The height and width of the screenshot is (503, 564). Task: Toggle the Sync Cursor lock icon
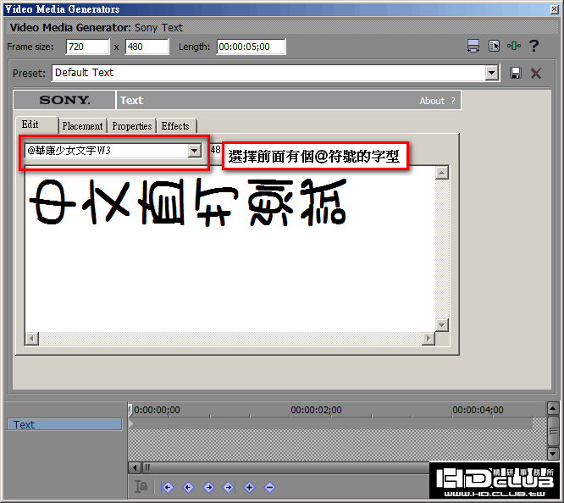(x=141, y=487)
